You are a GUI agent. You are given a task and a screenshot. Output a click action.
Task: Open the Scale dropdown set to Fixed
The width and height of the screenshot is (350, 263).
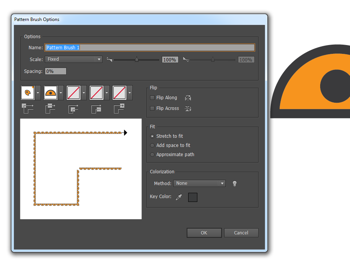click(x=74, y=59)
